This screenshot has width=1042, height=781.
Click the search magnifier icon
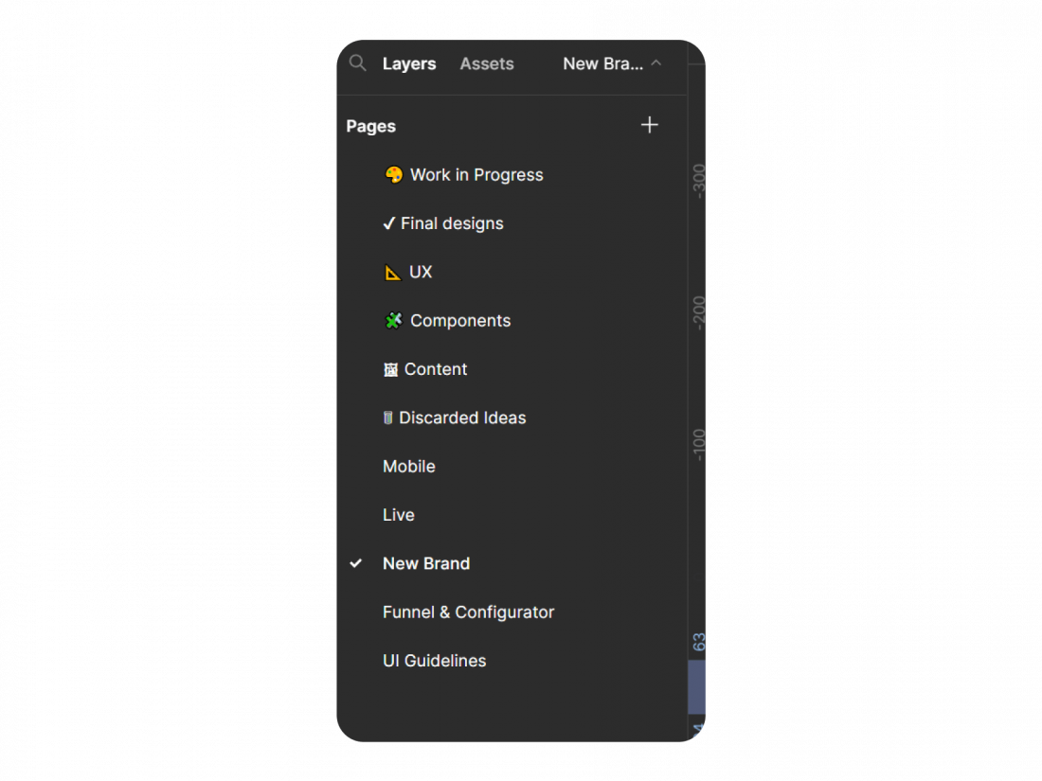coord(357,63)
